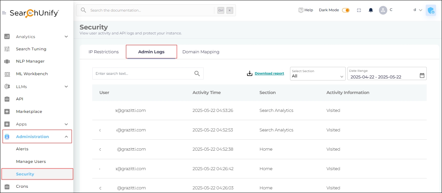Click the blue shield icon
442x193 pixels.
[x=431, y=10]
